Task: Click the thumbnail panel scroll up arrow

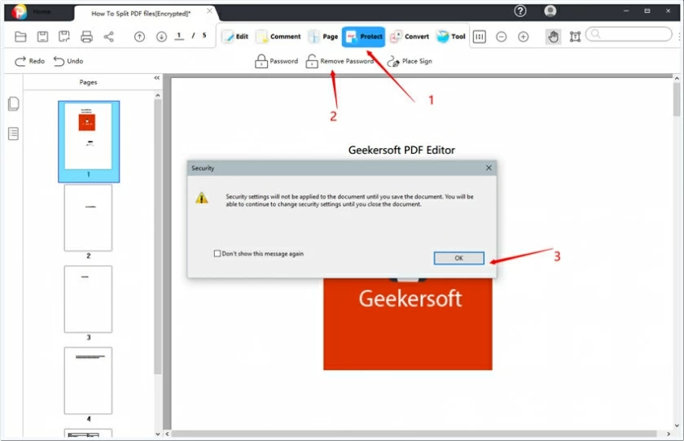Action: pos(158,95)
